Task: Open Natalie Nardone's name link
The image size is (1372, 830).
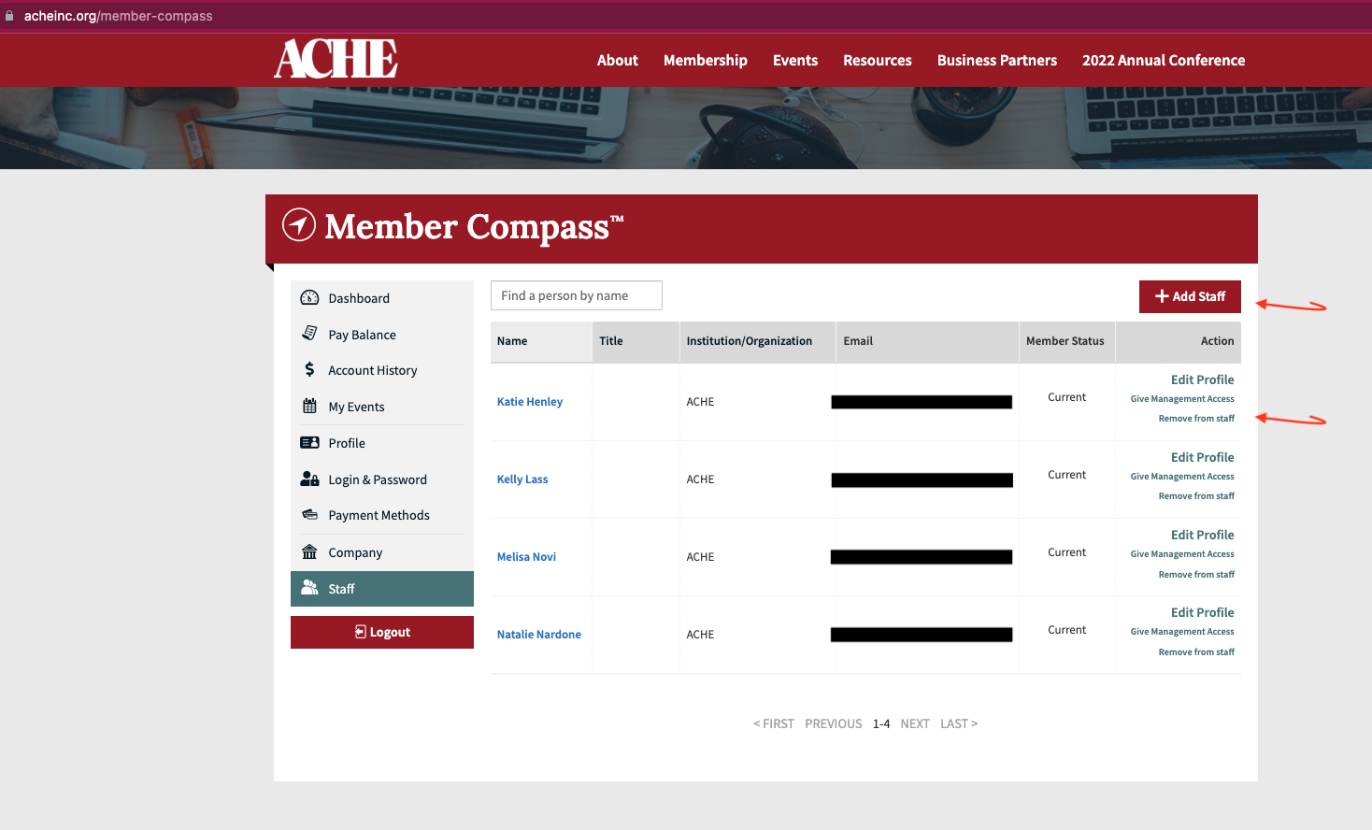Action: pos(539,635)
